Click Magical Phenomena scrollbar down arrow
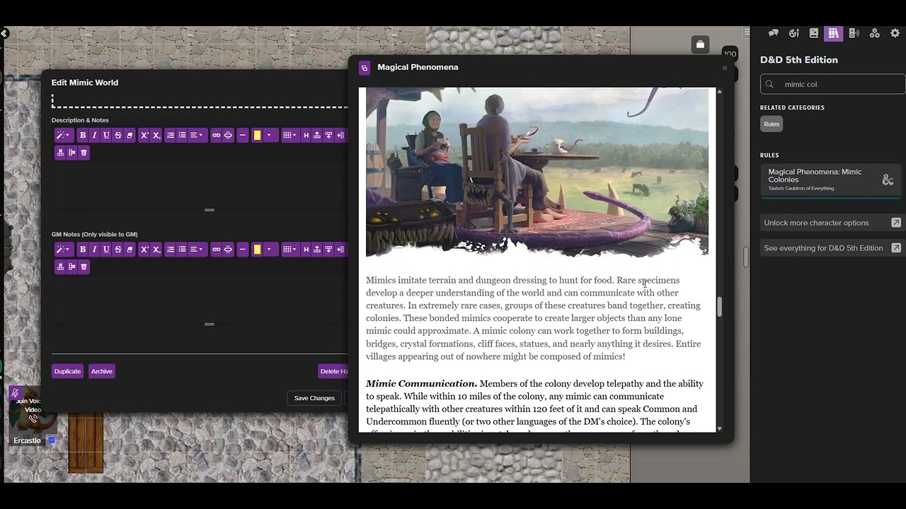The height and width of the screenshot is (509, 906). [719, 428]
